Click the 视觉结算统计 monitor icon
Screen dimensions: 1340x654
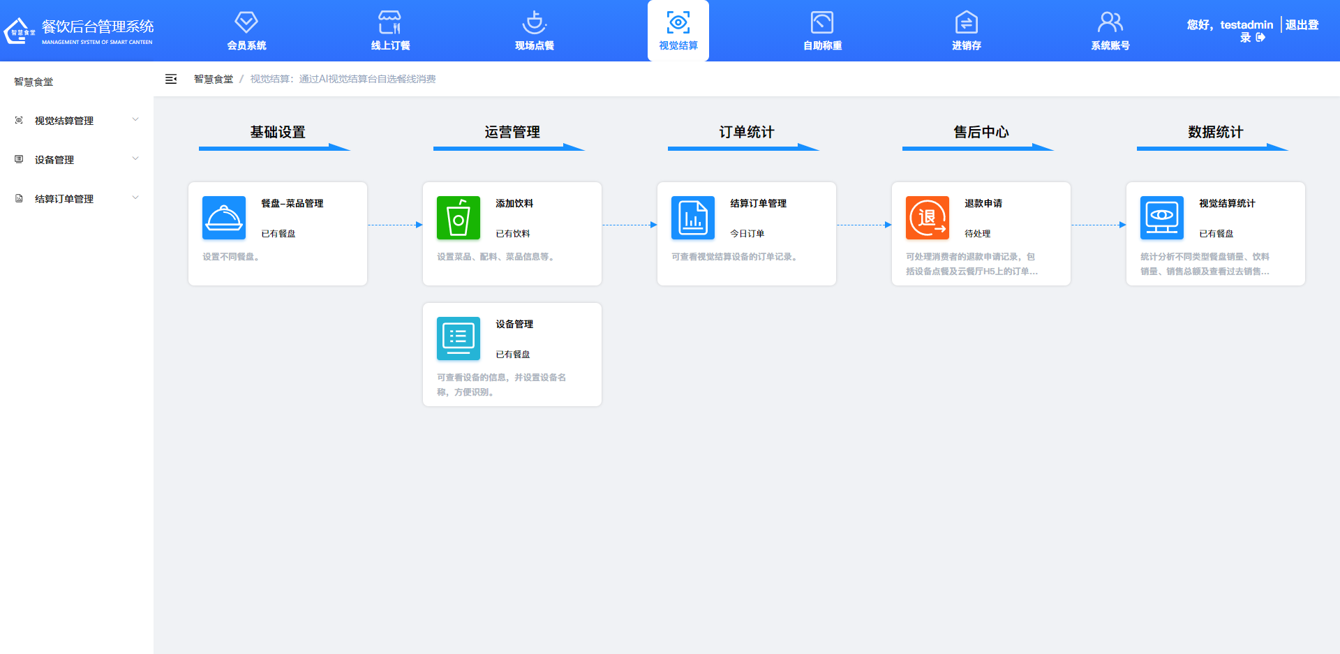point(1161,217)
